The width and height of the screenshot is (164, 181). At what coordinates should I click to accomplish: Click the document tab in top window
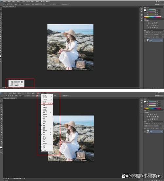click(9, 7)
